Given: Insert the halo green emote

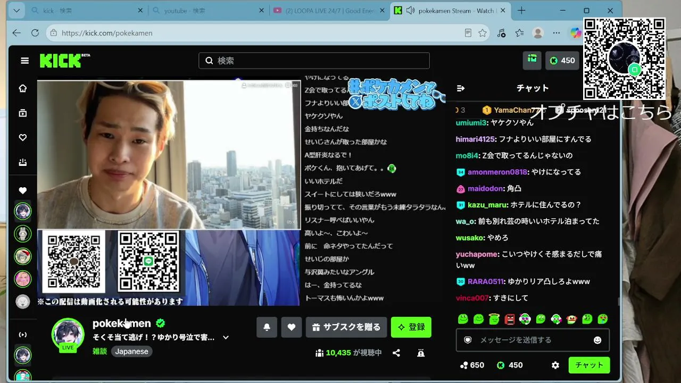Looking at the screenshot, I should pyautogui.click(x=494, y=319).
